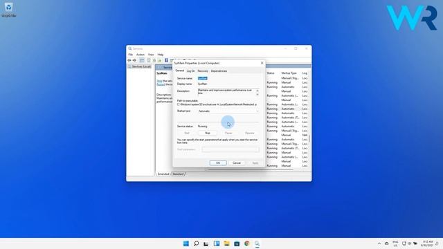Click the ENG language indicator
Image resolution: width=443 pixels, height=249 pixels.
click(395, 243)
